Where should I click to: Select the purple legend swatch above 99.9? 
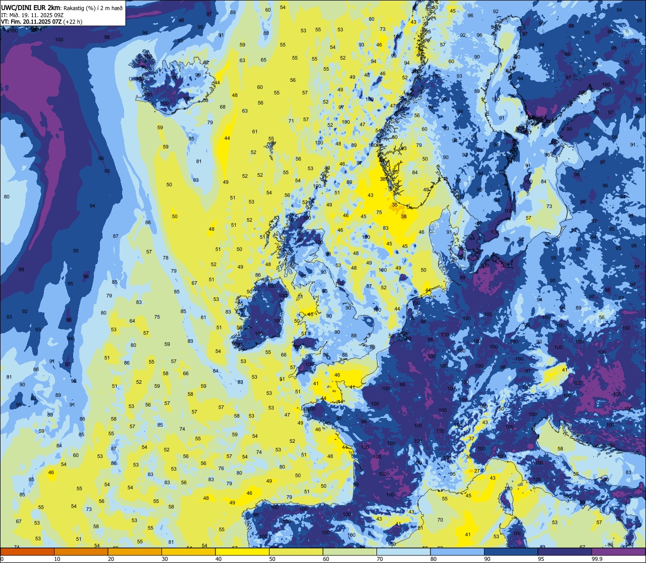click(619, 551)
